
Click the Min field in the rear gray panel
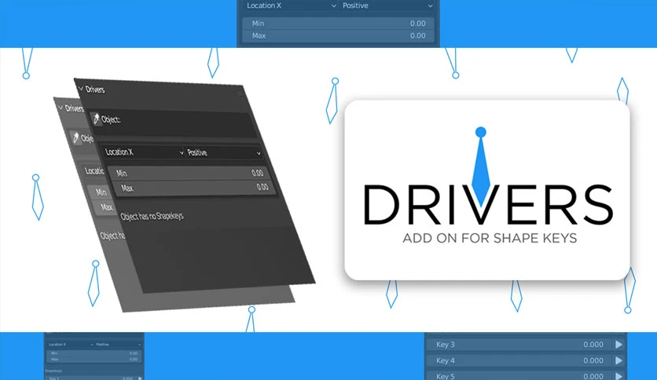point(101,192)
